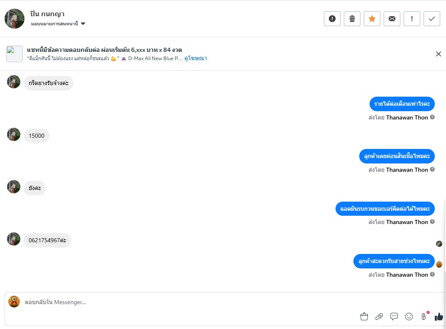The image size is (446, 329).
Task: Click the spam report octagon icon
Action: point(332,19)
